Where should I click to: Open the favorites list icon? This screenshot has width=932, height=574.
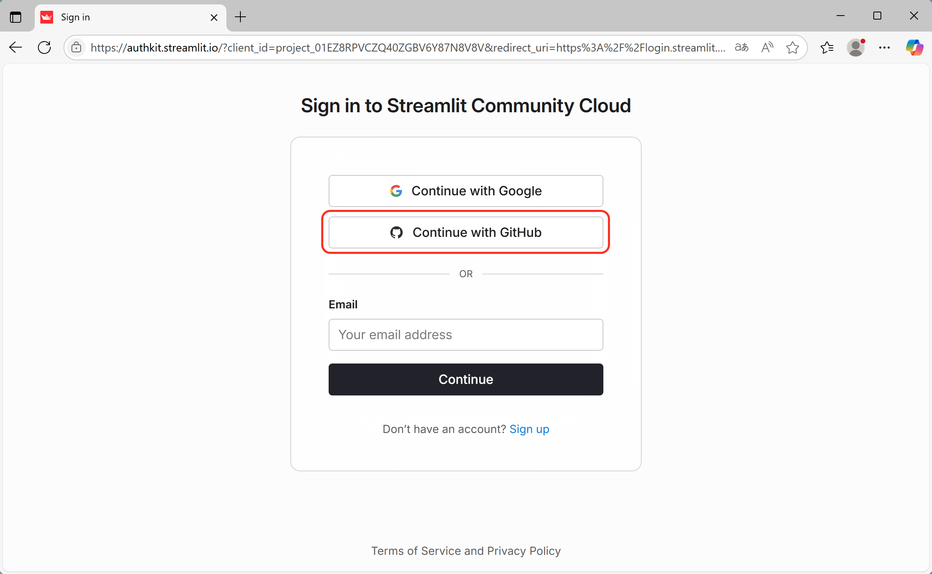click(x=827, y=48)
